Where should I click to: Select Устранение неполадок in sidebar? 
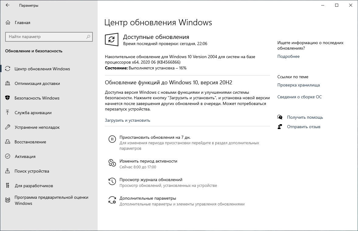tap(37, 127)
